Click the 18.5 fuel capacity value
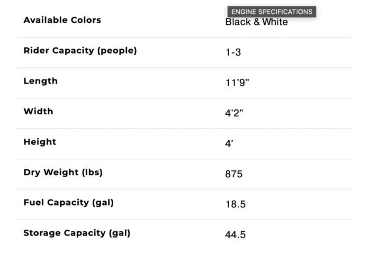The height and width of the screenshot is (254, 381). 235,204
